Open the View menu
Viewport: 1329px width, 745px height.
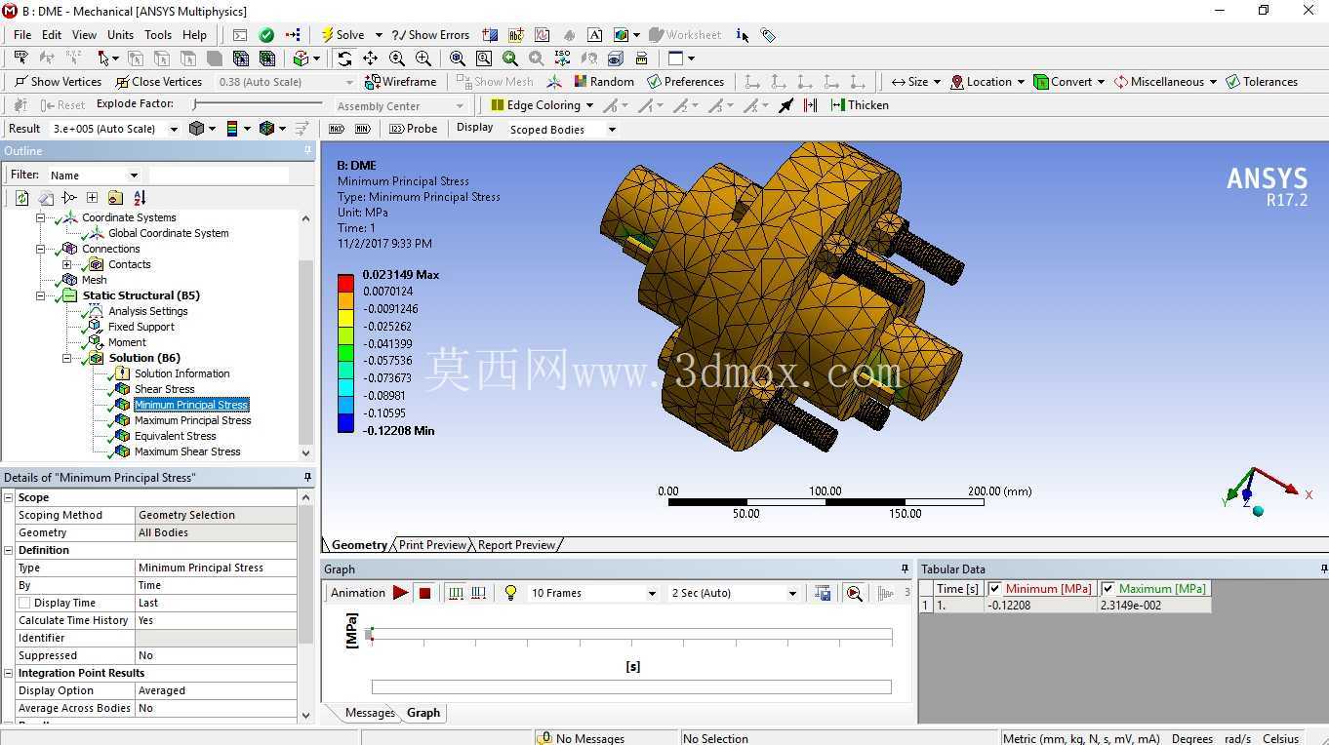point(84,35)
